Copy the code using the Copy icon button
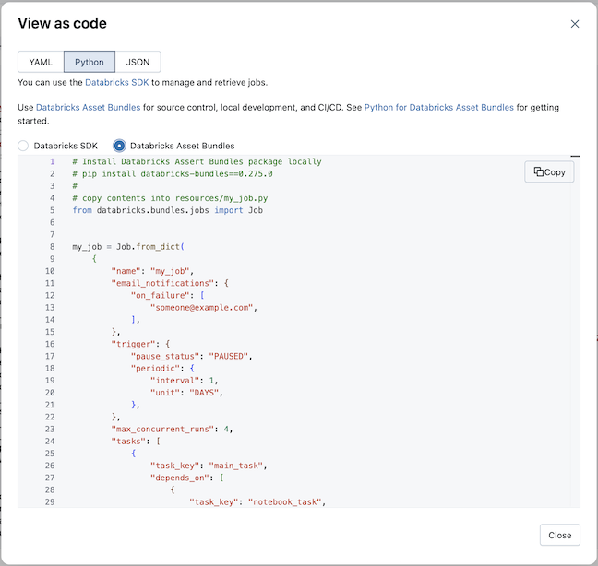Viewport: 598px width, 566px height. pyautogui.click(x=549, y=172)
